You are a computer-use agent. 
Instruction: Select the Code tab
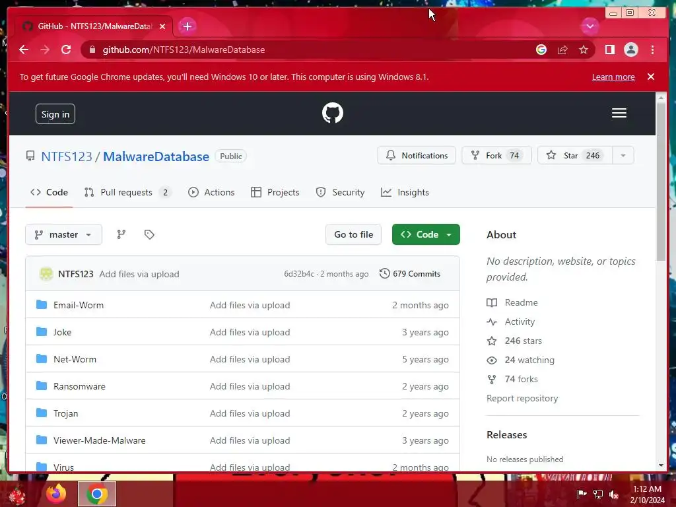tap(49, 192)
